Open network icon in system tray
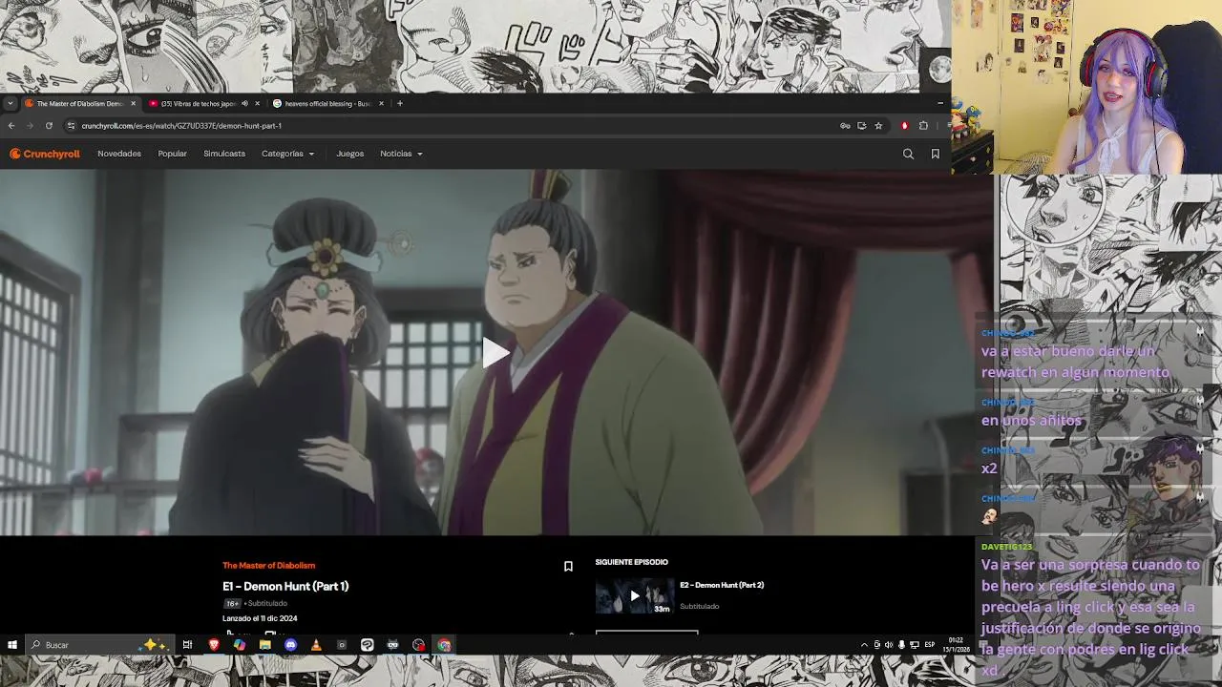This screenshot has width=1222, height=687. coord(915,645)
